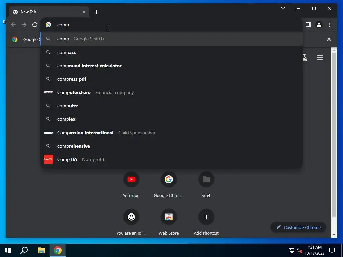This screenshot has height=257, width=343.
Task: Click the address bar containing comp
Action: [171, 25]
